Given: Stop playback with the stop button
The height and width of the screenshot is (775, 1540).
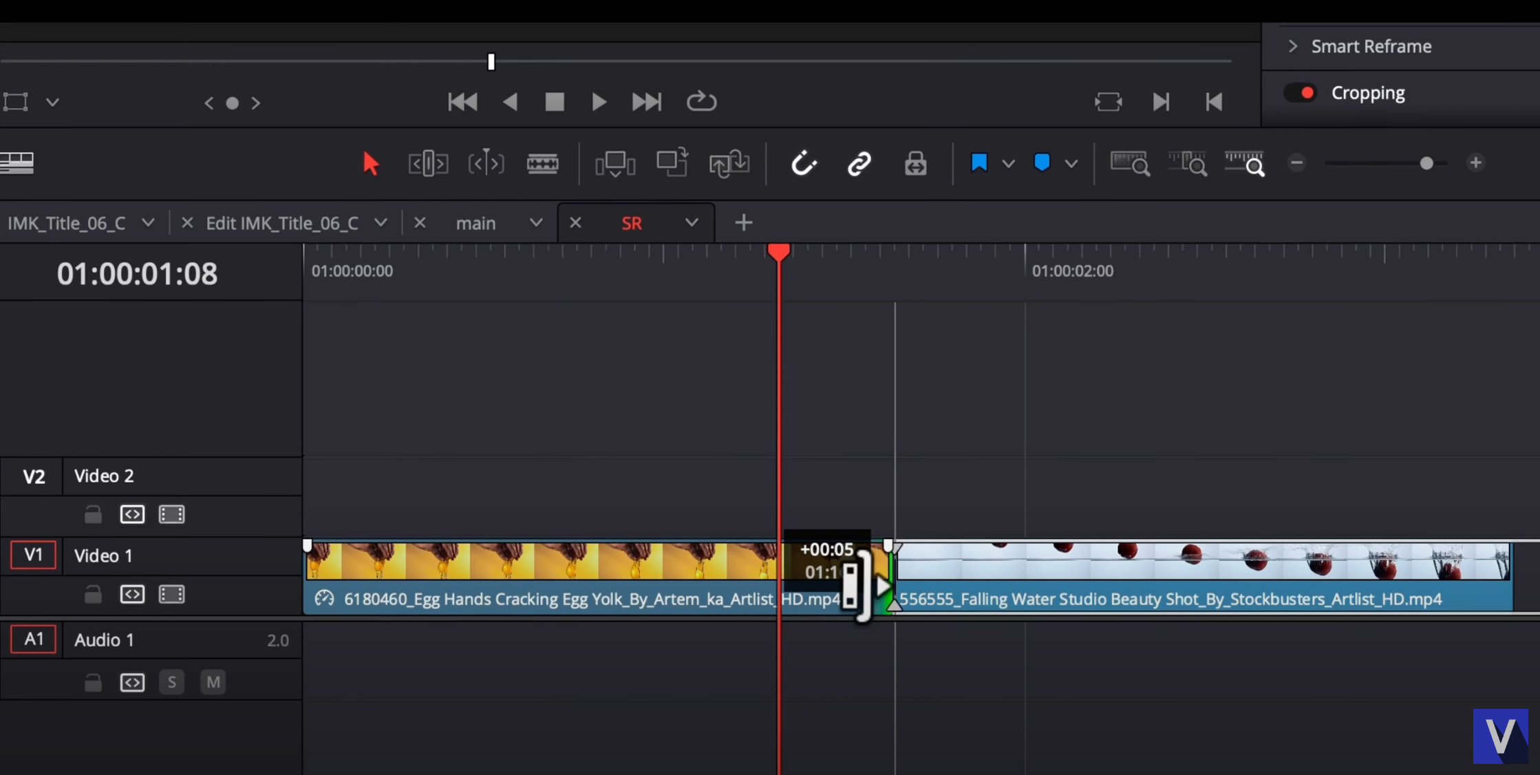Looking at the screenshot, I should [555, 102].
